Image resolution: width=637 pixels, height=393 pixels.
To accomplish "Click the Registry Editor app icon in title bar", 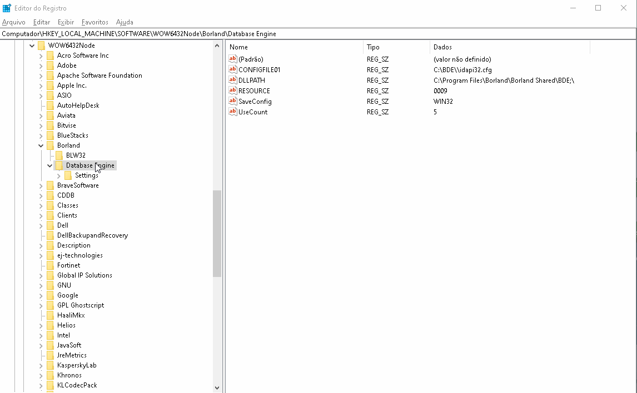I will [x=7, y=8].
